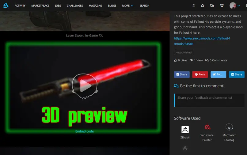Click the Software Used heading
The image size is (247, 155).
187,118
